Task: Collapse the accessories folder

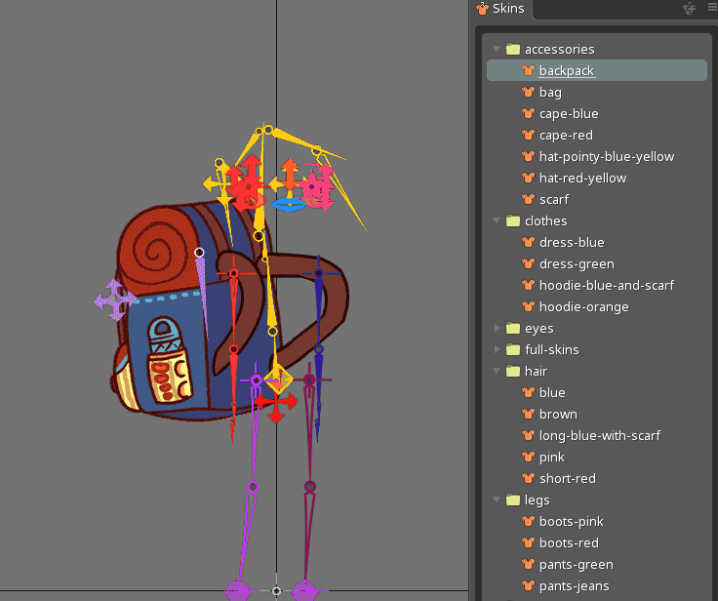Action: (498, 50)
